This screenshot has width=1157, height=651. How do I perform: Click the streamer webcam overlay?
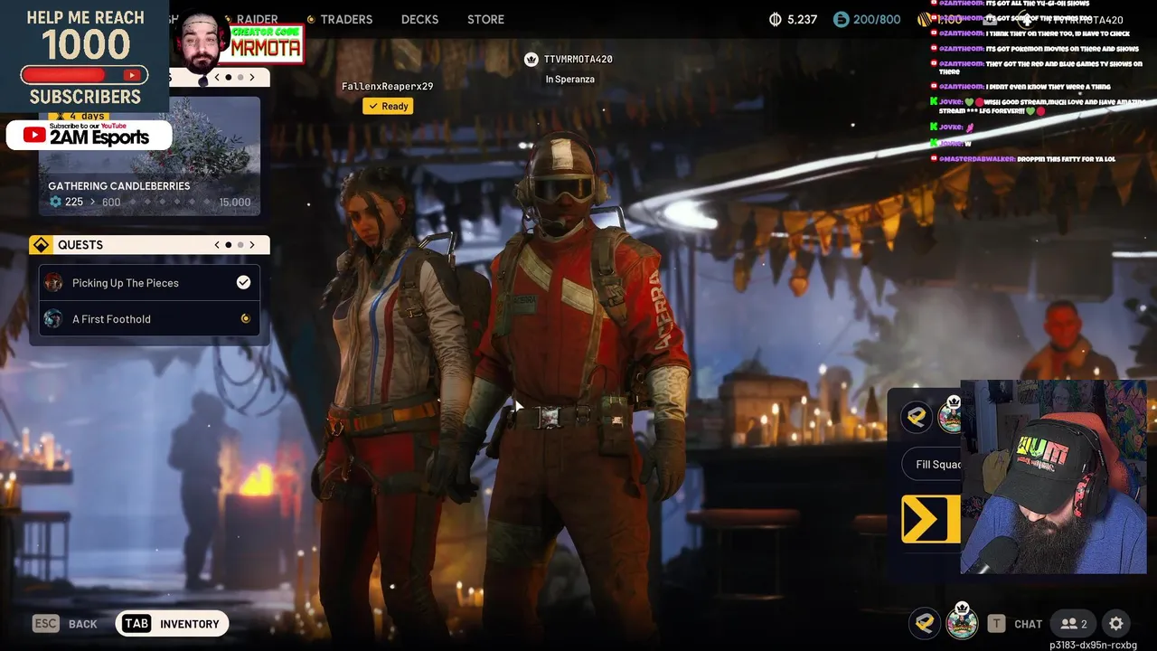1054,477
